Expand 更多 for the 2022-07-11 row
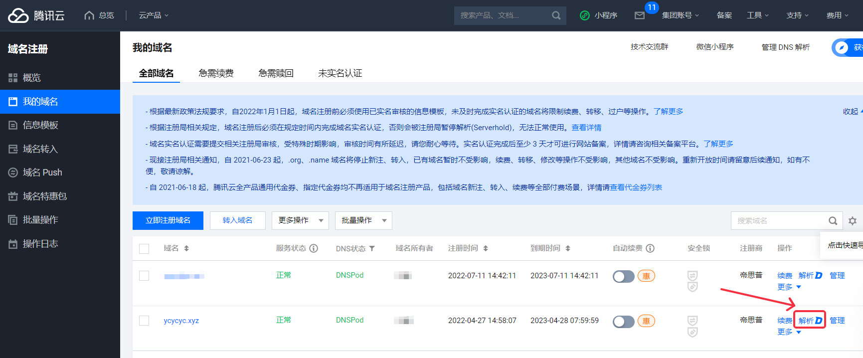Screen dimensions: 863x358 (x=789, y=287)
